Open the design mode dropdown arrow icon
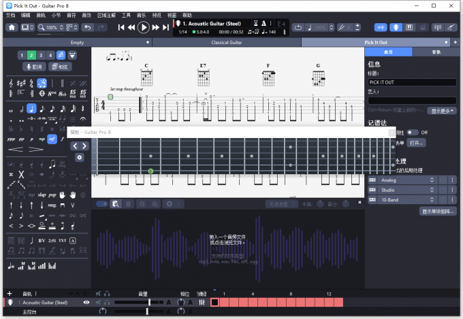Image resolution: width=463 pixels, height=319 pixels. pyautogui.click(x=72, y=55)
